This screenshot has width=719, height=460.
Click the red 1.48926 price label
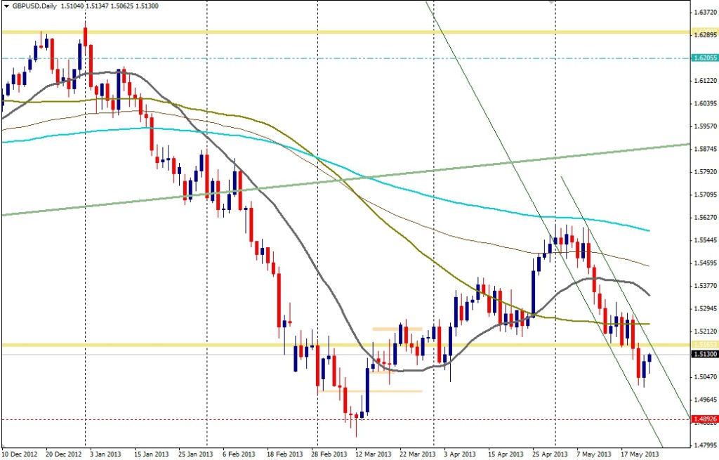point(703,420)
